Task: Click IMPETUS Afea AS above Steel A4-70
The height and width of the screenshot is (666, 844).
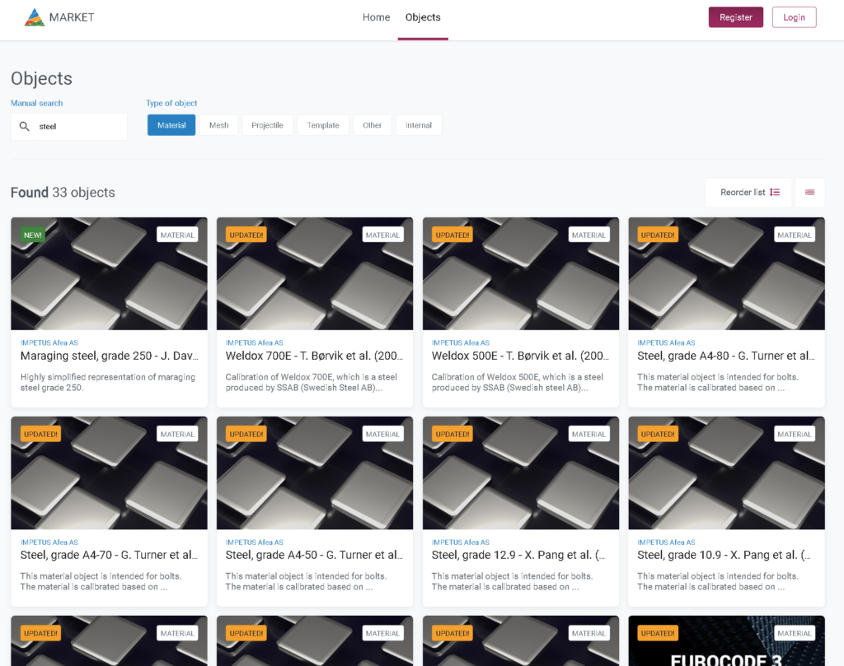Action: click(49, 543)
